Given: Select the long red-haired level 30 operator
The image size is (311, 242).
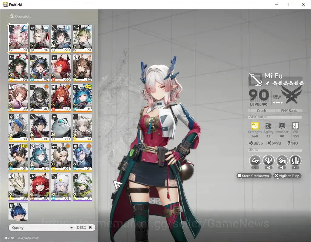Looking at the screenshot, I should (61, 98).
